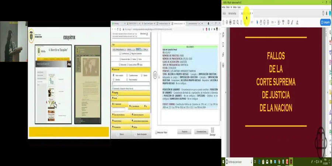Select the Acrobat arrow selection tool
Image resolution: width=332 pixels, height=166 pixels.
[x=257, y=22]
